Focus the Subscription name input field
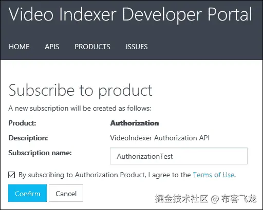The width and height of the screenshot is (263, 210). [x=179, y=156]
